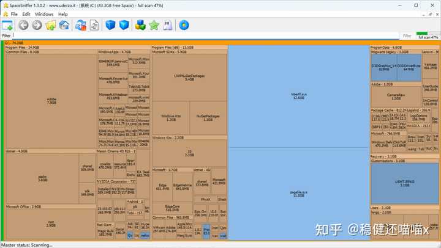Select the UWPNuGetPackages 3.4GB block
Image resolution: width=441 pixels, height=248 pixels.
[189, 78]
